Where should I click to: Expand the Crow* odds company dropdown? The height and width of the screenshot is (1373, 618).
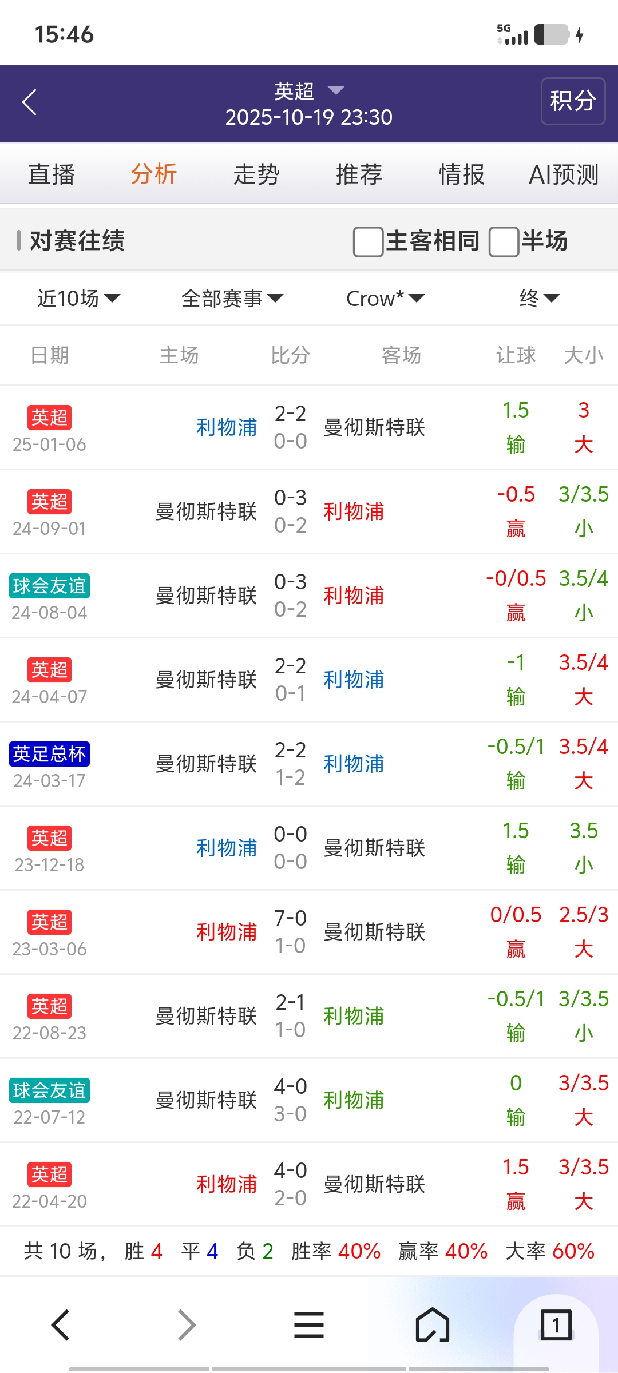click(x=385, y=298)
